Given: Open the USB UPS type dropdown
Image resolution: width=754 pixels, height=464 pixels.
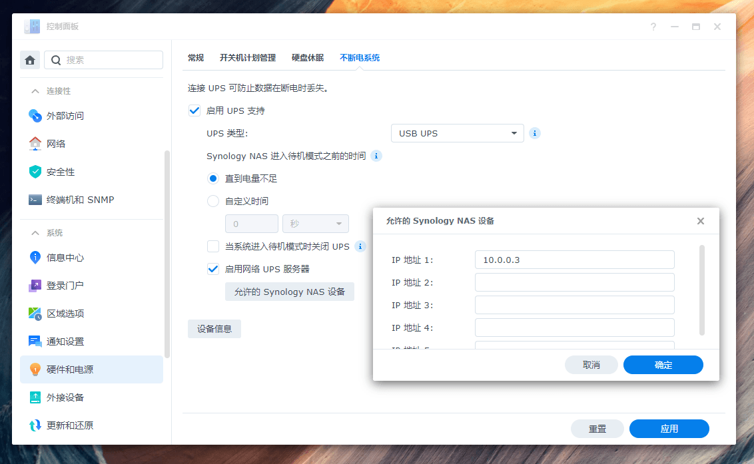Looking at the screenshot, I should 457,133.
